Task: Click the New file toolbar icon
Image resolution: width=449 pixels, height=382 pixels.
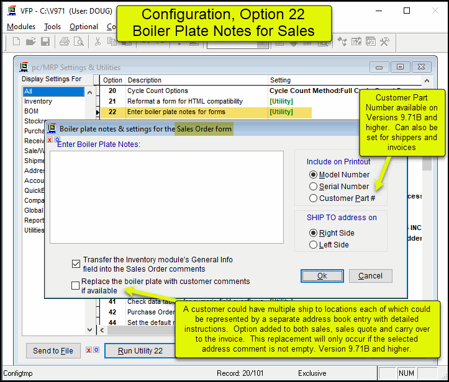Action: click(17, 42)
